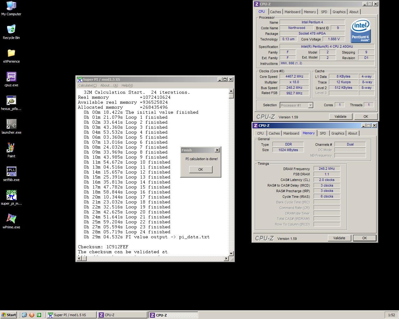Switch to SPD tab in lower CPU-Z
This screenshot has height=319, width=399.
click(323, 133)
